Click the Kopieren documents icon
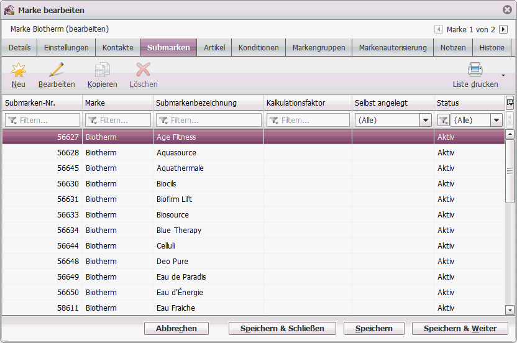Viewport: 517px width, 343px height. click(x=102, y=70)
